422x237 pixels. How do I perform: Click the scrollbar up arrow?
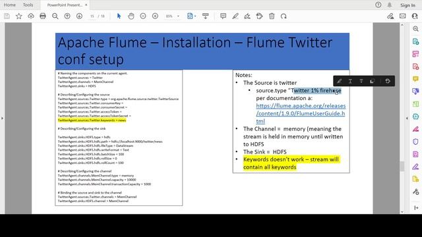pyautogui.click(x=402, y=25)
